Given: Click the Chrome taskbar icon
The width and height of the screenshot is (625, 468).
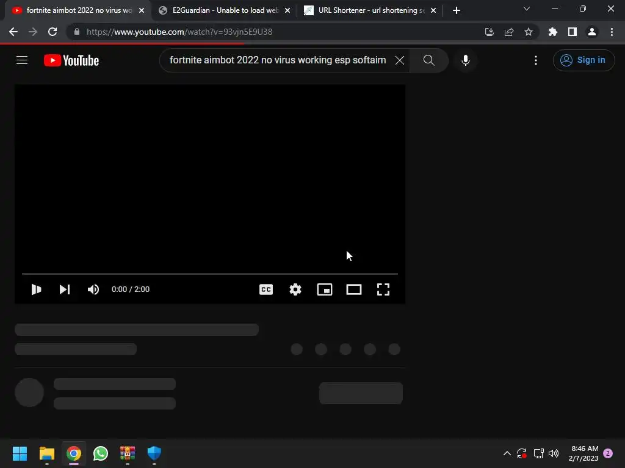Looking at the screenshot, I should coord(74,453).
